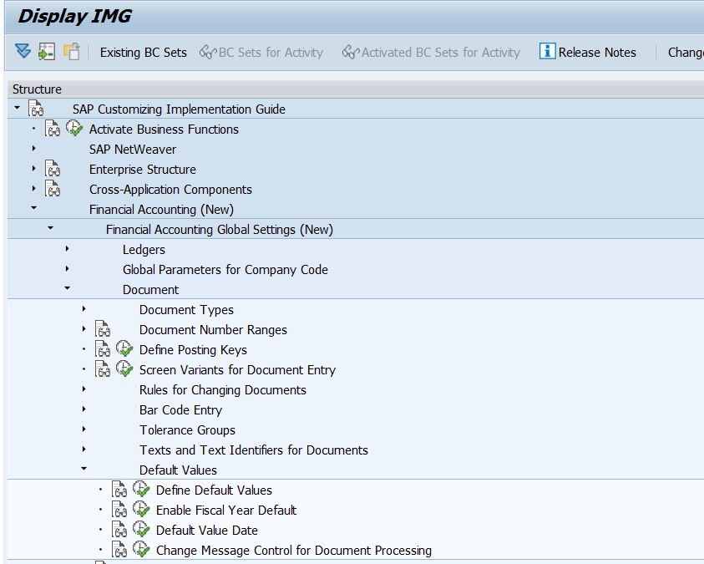This screenshot has width=704, height=564.
Task: Open documentation icon for Define Default Values
Action: pyautogui.click(x=119, y=490)
